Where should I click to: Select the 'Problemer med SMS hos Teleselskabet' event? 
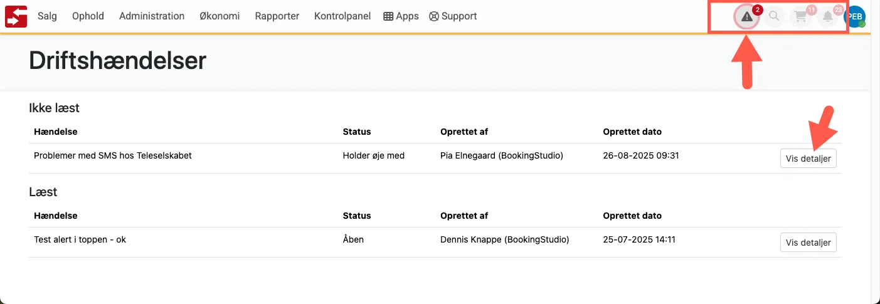(113, 155)
